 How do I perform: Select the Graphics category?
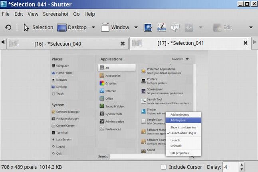[x=108, y=83]
